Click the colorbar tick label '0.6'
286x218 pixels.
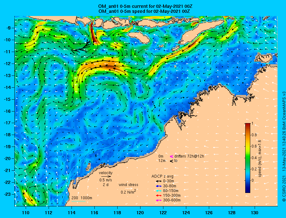pyautogui.click(x=254, y=146)
